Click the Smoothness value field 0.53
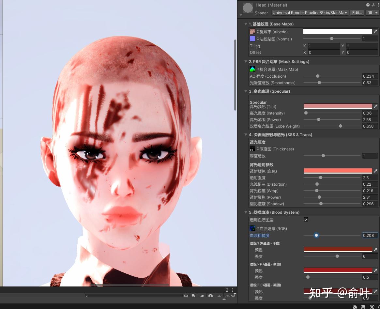 point(370,83)
